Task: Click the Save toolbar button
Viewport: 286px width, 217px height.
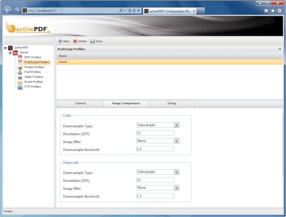Action: point(96,41)
